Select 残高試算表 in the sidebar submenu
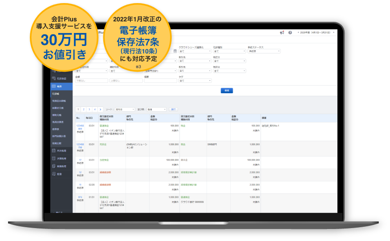Viewport: 390px width, 241px height. click(x=58, y=122)
